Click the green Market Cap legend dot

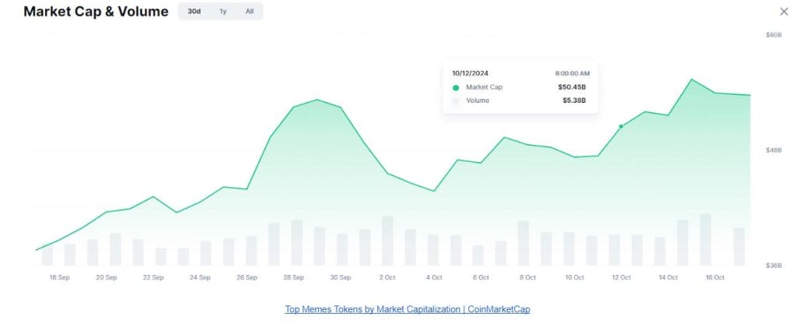point(456,87)
